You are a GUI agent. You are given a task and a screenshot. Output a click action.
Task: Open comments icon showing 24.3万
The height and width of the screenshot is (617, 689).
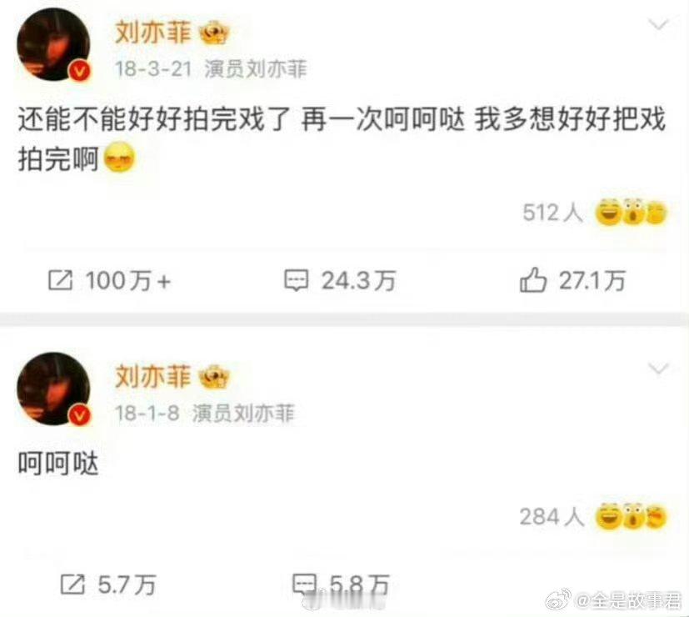296,280
